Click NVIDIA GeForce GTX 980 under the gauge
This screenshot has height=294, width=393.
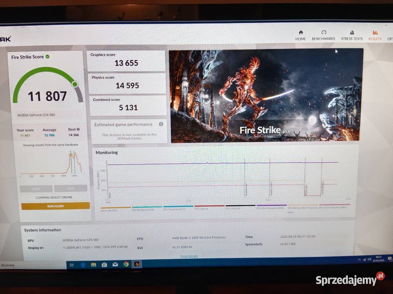click(x=36, y=115)
